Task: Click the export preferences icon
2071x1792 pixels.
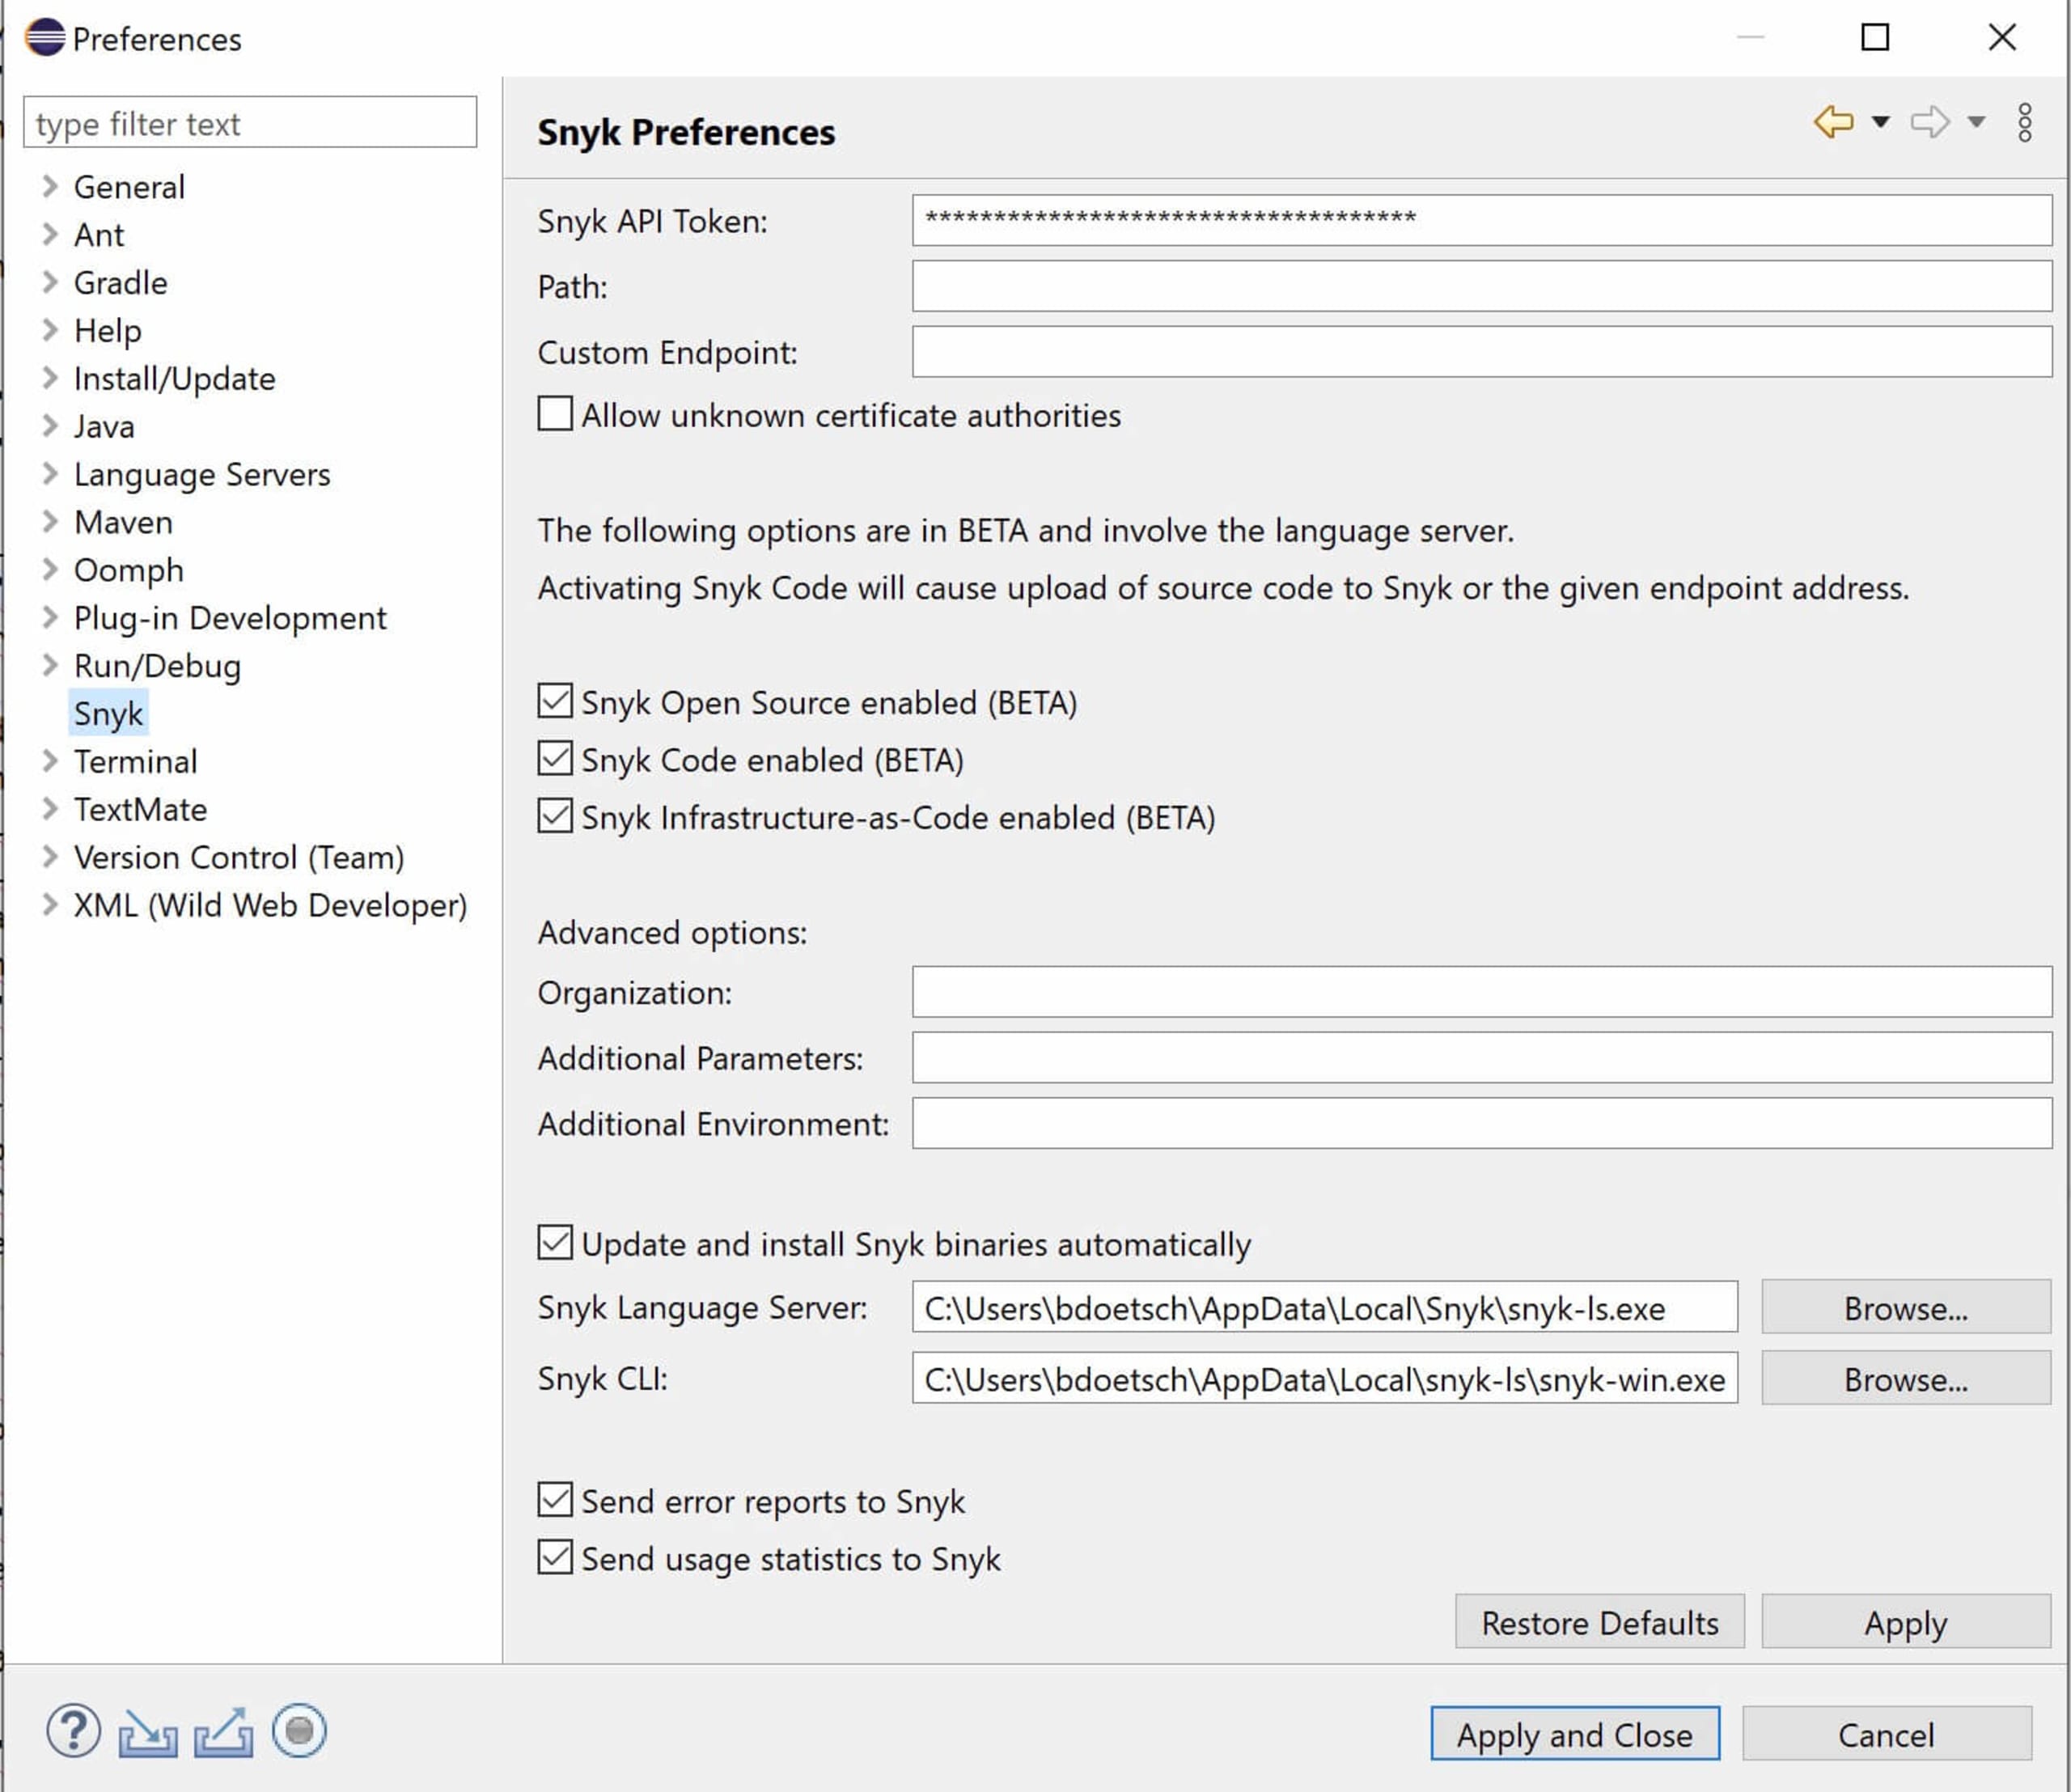Action: (x=223, y=1732)
